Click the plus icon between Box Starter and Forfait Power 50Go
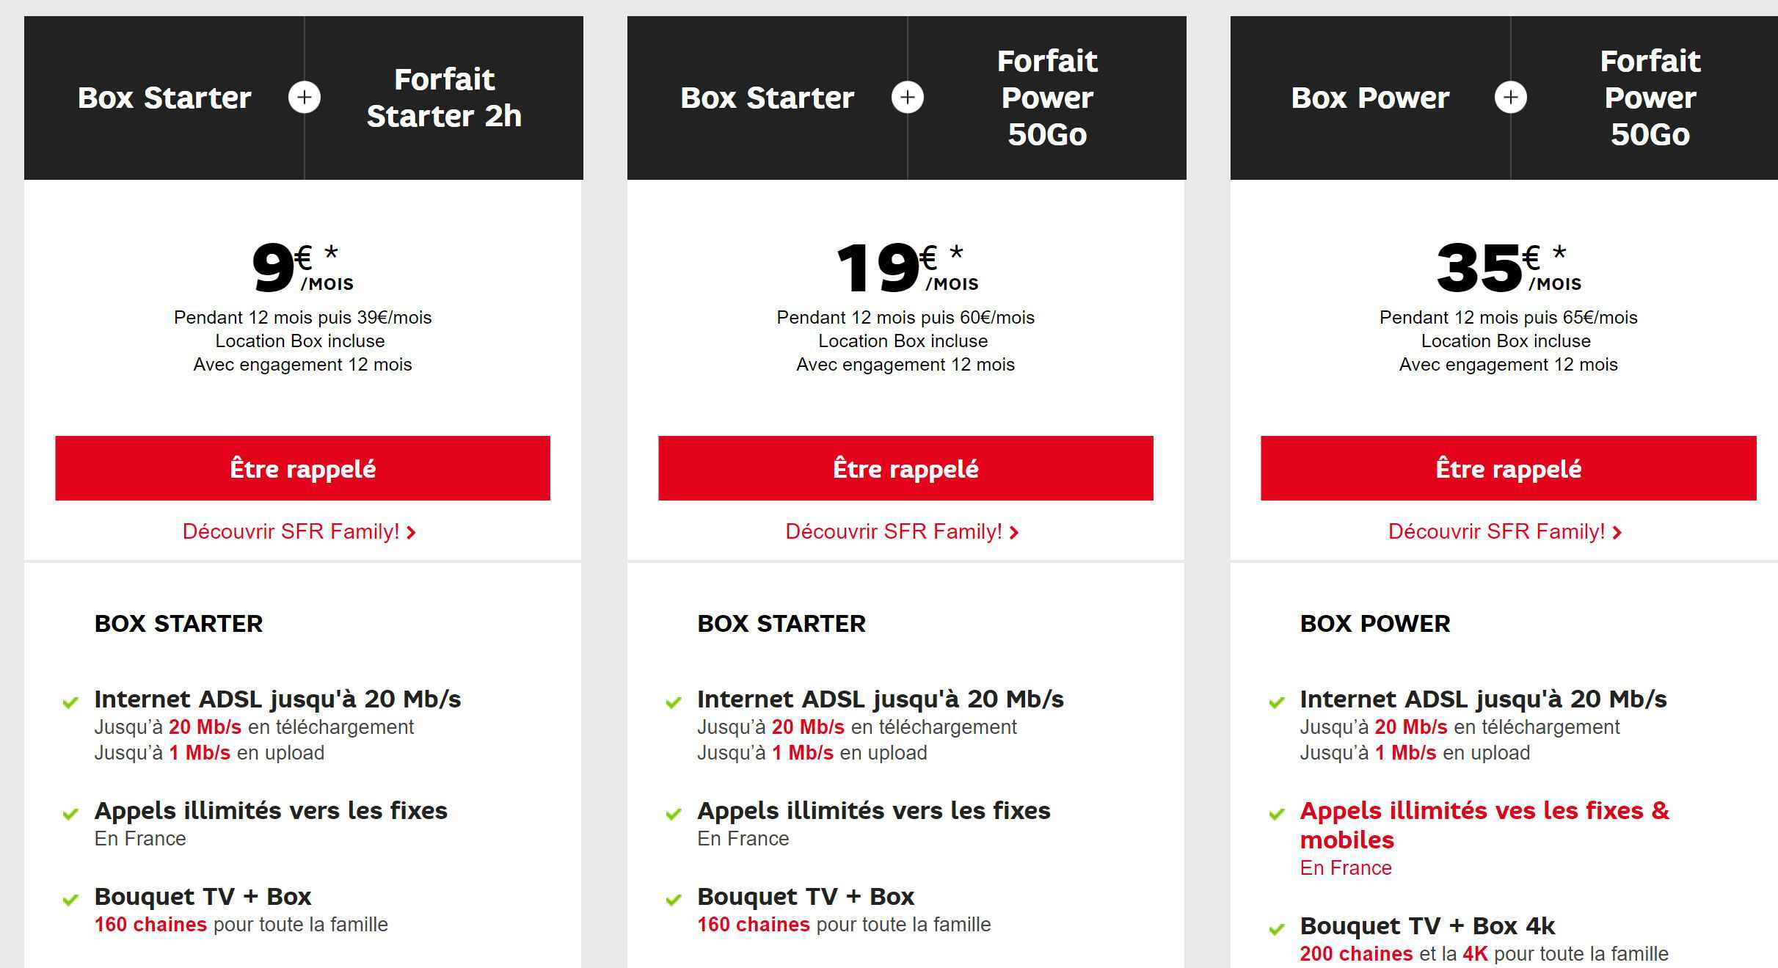The height and width of the screenshot is (968, 1778). point(908,98)
